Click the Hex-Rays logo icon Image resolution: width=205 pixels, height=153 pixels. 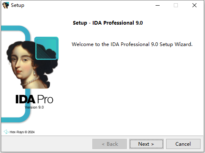(x=6, y=132)
